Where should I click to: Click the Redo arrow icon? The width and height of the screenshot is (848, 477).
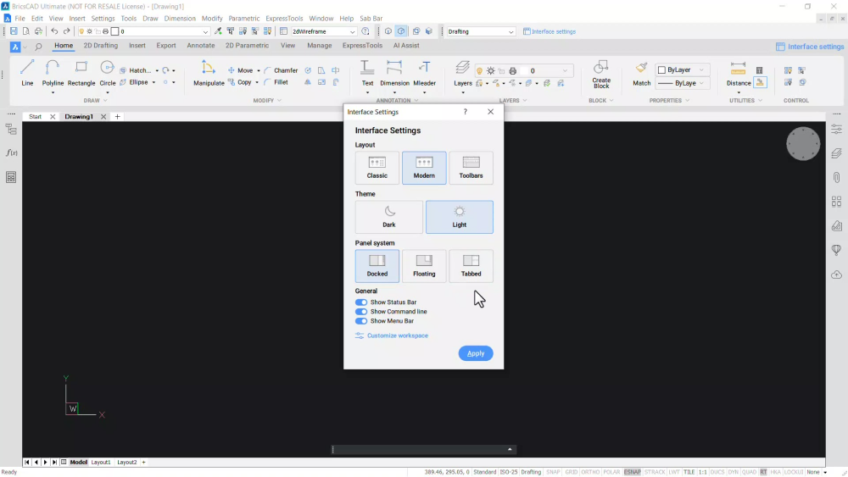66,31
